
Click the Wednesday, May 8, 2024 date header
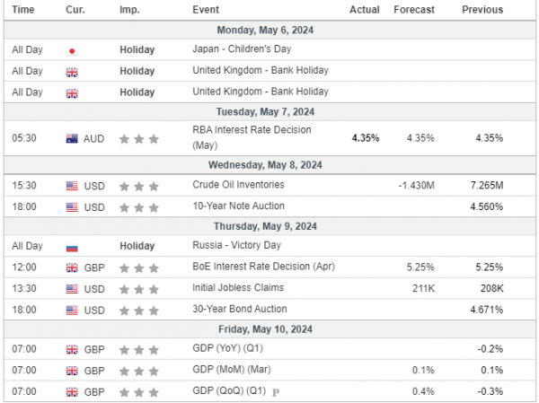[265, 165]
